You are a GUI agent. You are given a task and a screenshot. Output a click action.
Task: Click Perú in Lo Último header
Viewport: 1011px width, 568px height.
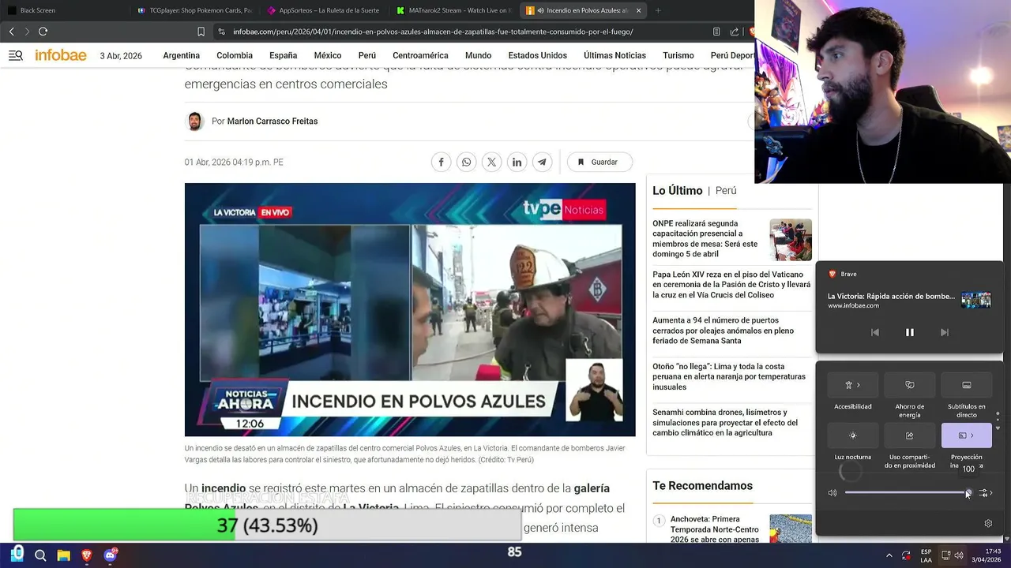point(726,191)
